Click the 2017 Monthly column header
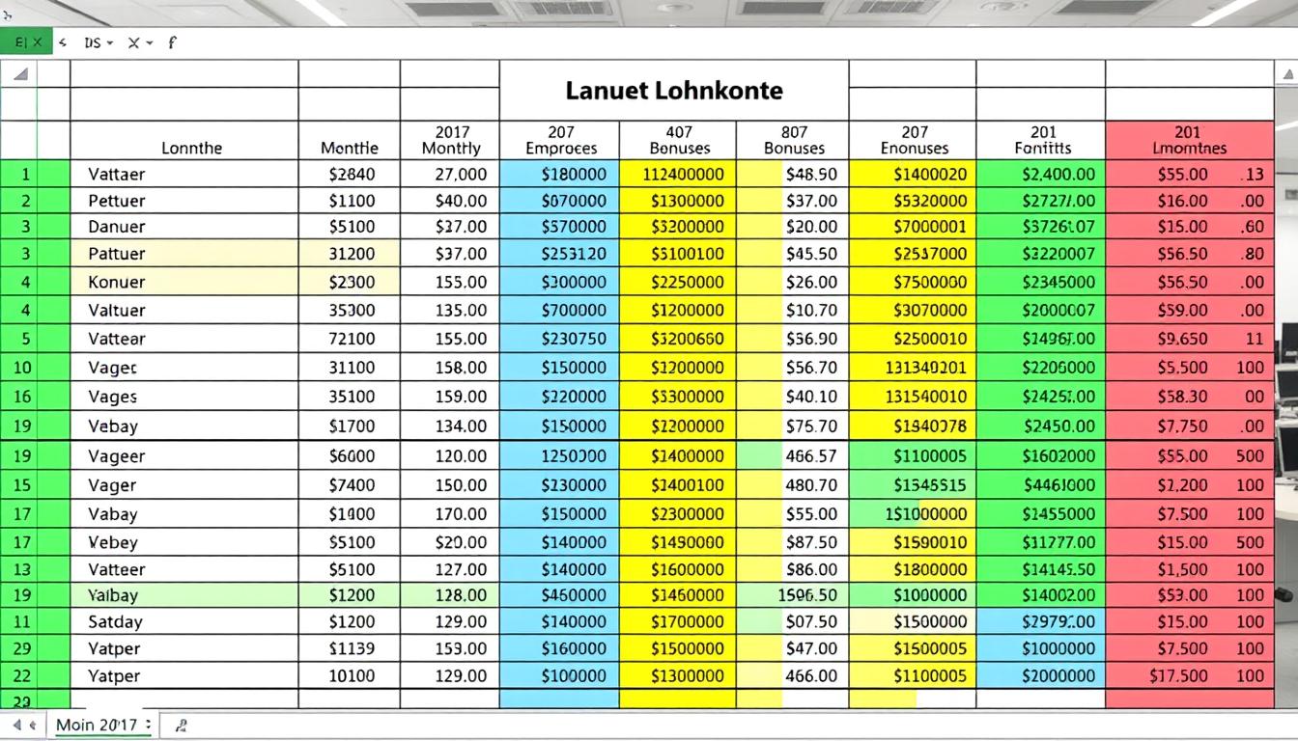This screenshot has height=741, width=1298. coord(450,141)
